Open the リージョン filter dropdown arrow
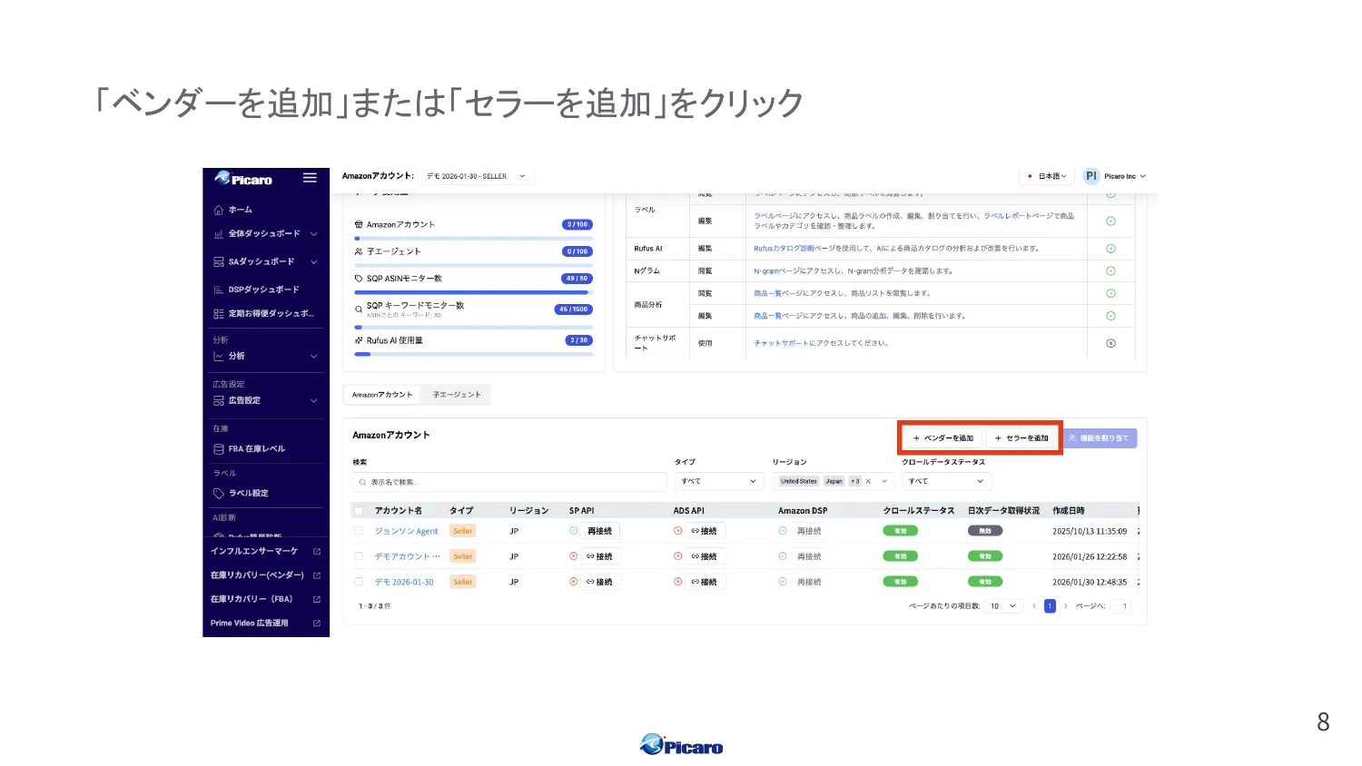1362x766 pixels. click(x=884, y=482)
